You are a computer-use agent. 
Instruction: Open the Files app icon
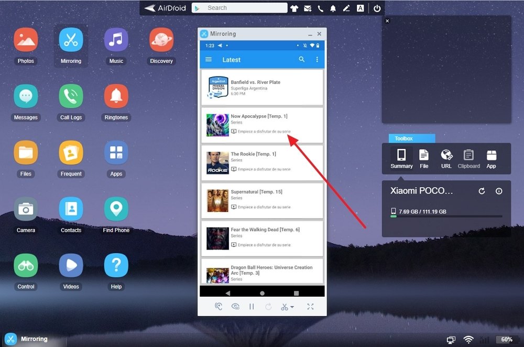click(x=26, y=153)
